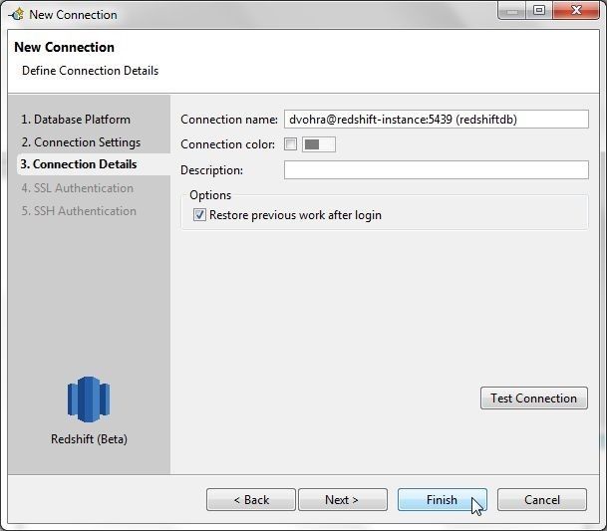Click the Test Connection button
The width and height of the screenshot is (607, 531).
[x=534, y=398]
